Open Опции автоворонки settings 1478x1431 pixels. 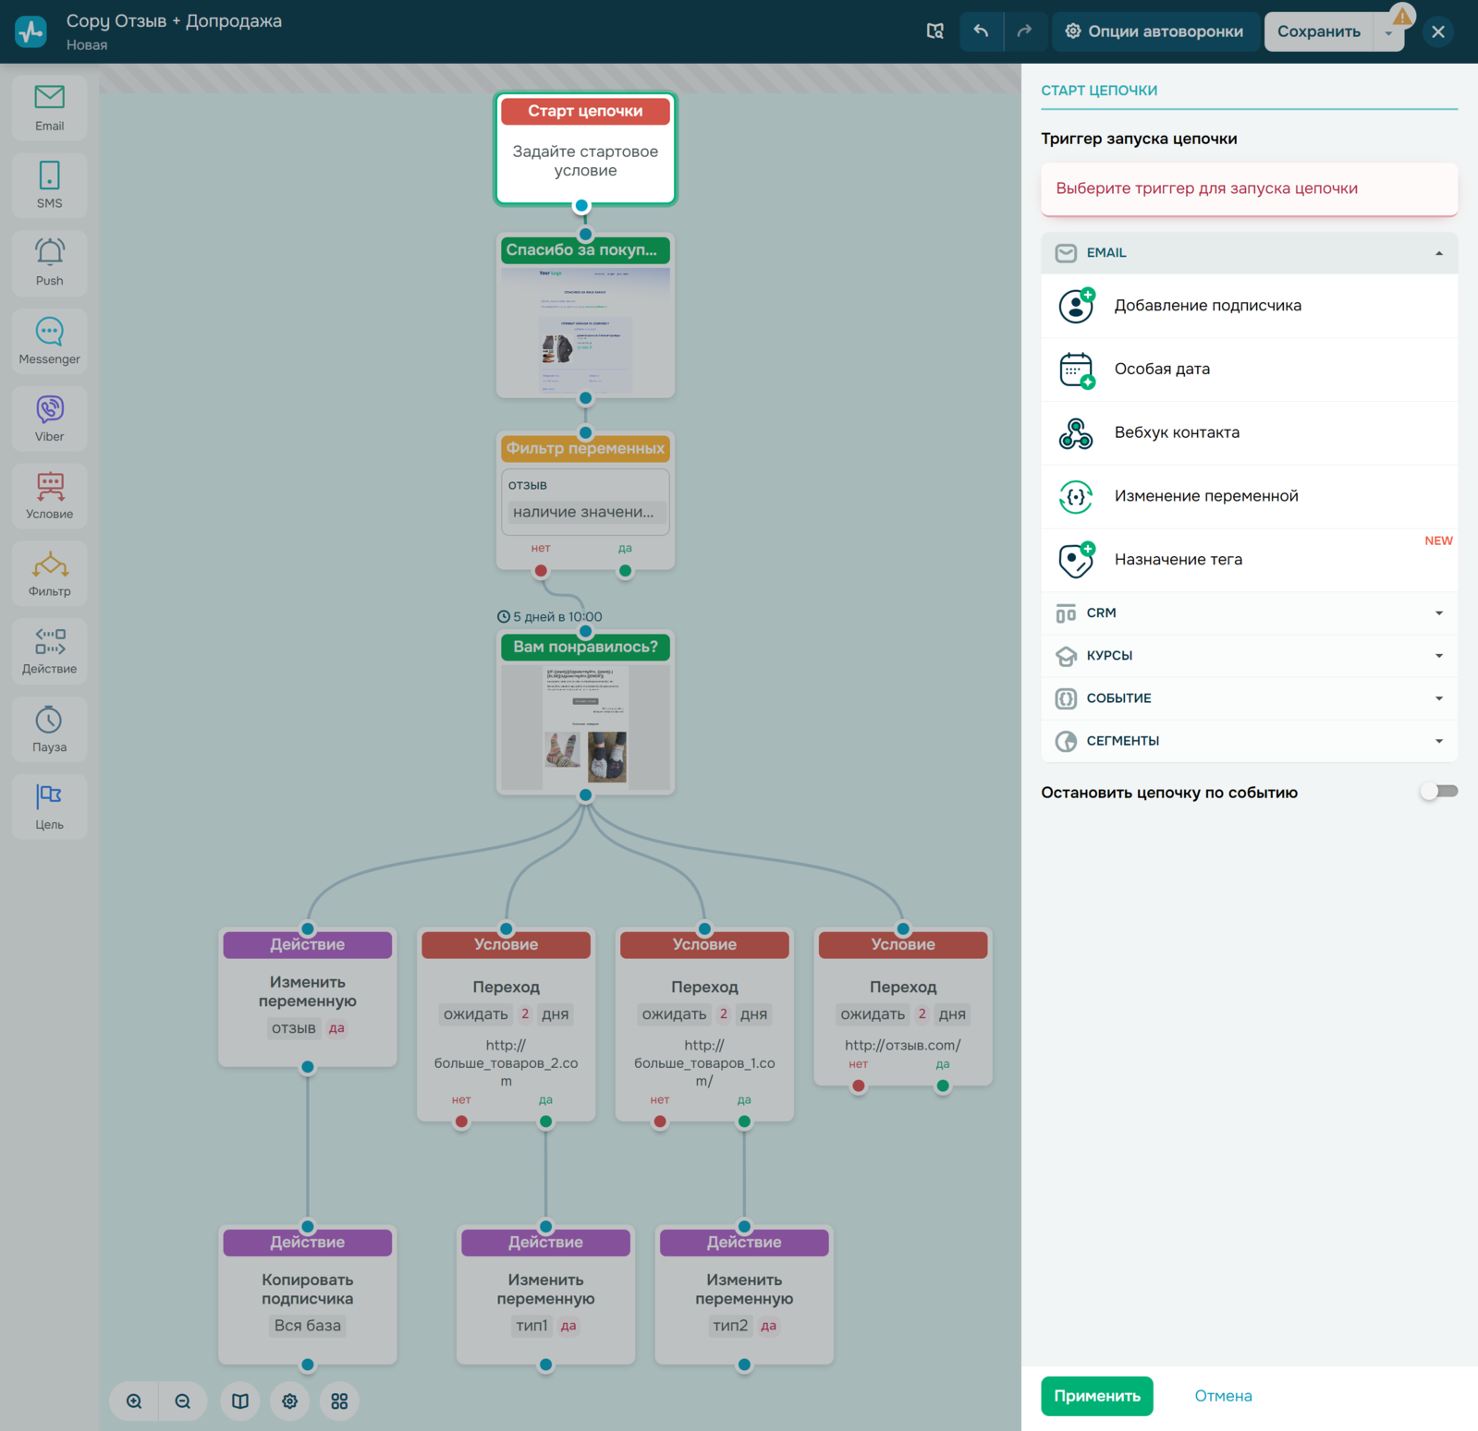[1154, 31]
